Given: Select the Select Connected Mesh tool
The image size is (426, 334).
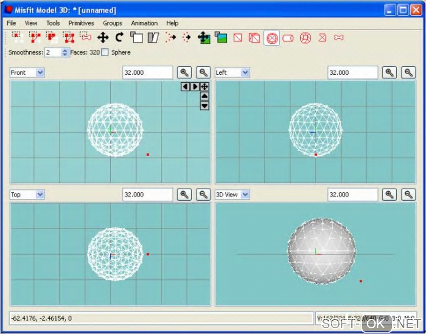Looking at the screenshot, I should 52,38.
